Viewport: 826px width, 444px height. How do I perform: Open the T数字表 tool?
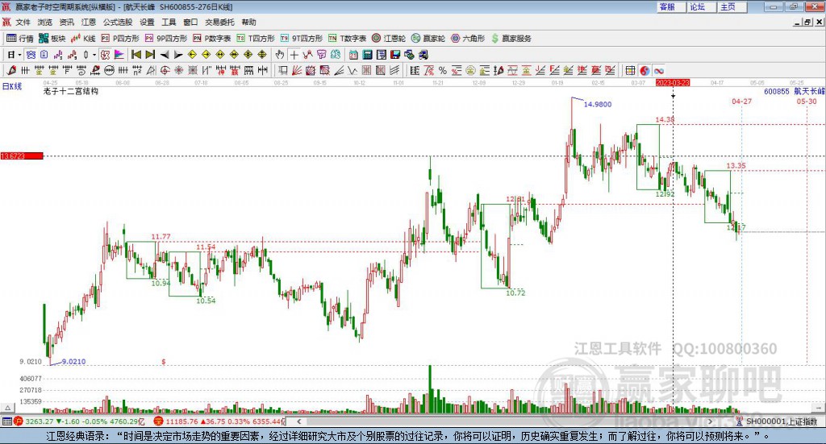(x=347, y=39)
